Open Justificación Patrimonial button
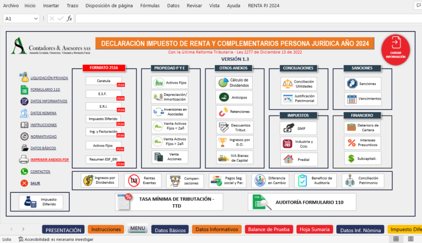 (x=299, y=99)
